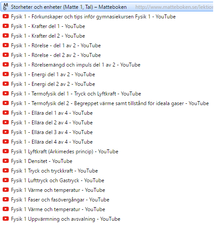Viewport: 214px width, 226px height.
Task: Click YouTube icon beside Rörelsemängd och impuls
Action: [6, 64]
